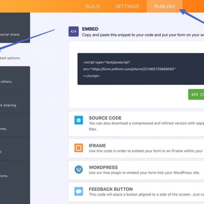Click the green copy code button
Image resolution: width=204 pixels, height=204 pixels.
196,94
